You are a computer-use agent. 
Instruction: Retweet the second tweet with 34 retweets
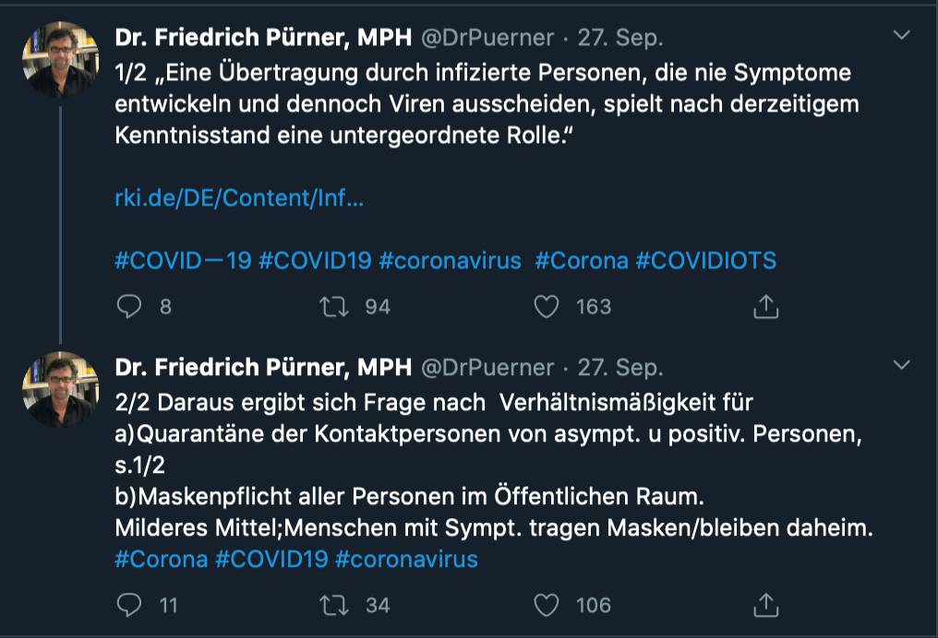tap(332, 605)
